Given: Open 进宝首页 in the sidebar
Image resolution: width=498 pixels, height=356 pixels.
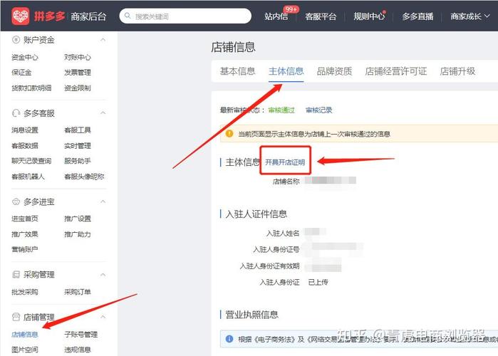Looking at the screenshot, I should click(x=25, y=219).
